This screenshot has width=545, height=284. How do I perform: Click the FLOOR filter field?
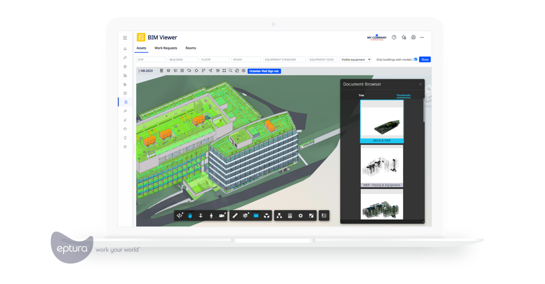(x=214, y=59)
